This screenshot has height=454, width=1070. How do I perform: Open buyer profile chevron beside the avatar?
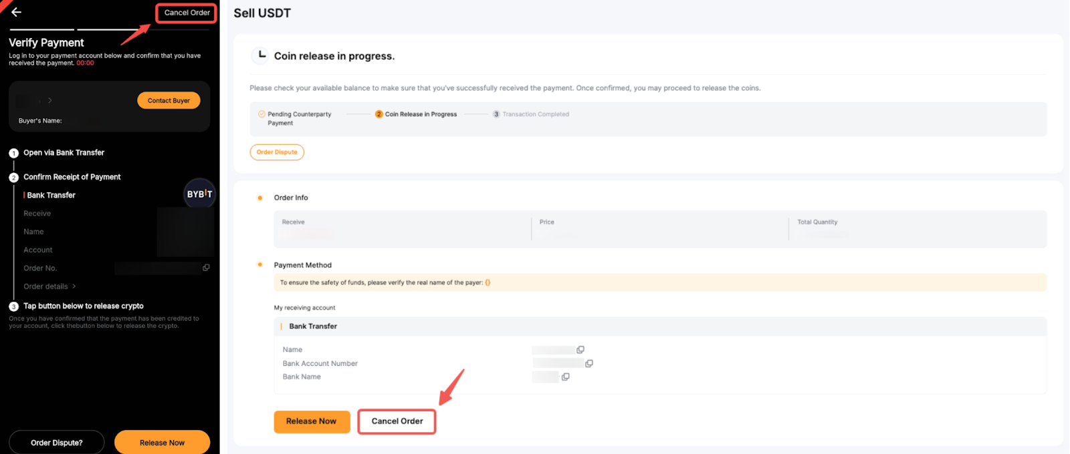point(50,101)
